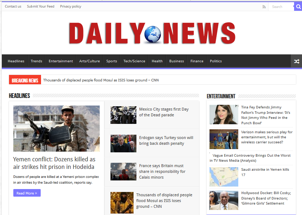Open Erdogan death penalty article
This screenshot has height=215, width=302.
166,140
